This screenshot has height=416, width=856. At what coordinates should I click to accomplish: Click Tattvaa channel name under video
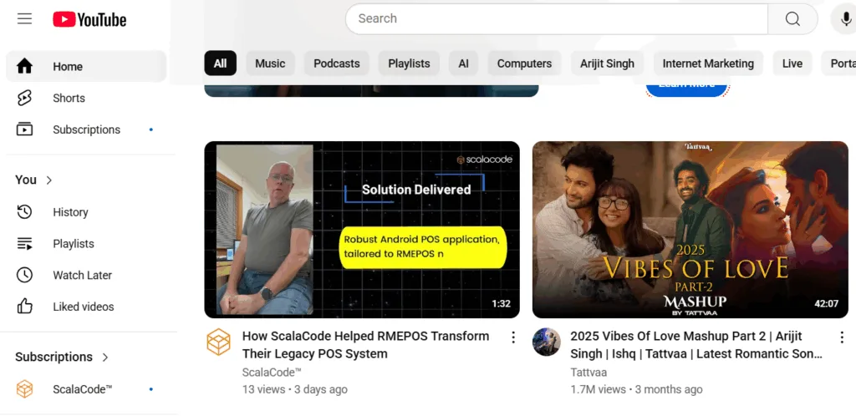(588, 373)
